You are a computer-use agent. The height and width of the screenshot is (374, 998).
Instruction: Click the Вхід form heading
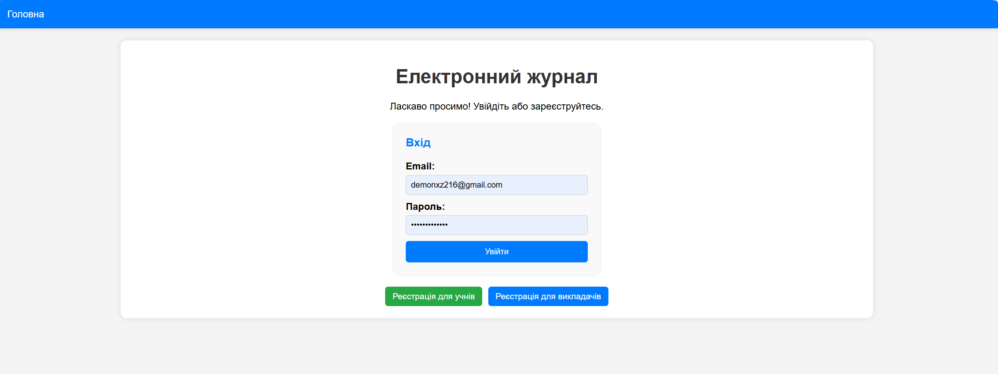(x=418, y=142)
